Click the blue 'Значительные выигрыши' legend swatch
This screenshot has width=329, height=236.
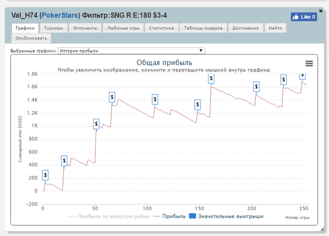click(192, 216)
